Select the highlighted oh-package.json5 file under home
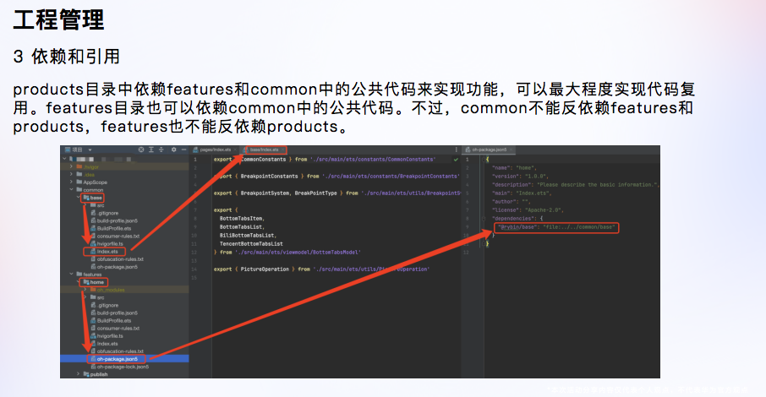 (x=117, y=359)
